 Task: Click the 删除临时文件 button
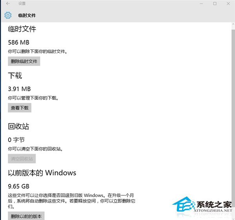pyautogui.click(x=24, y=61)
